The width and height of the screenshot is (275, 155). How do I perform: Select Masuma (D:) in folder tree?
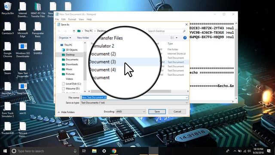click(x=71, y=89)
